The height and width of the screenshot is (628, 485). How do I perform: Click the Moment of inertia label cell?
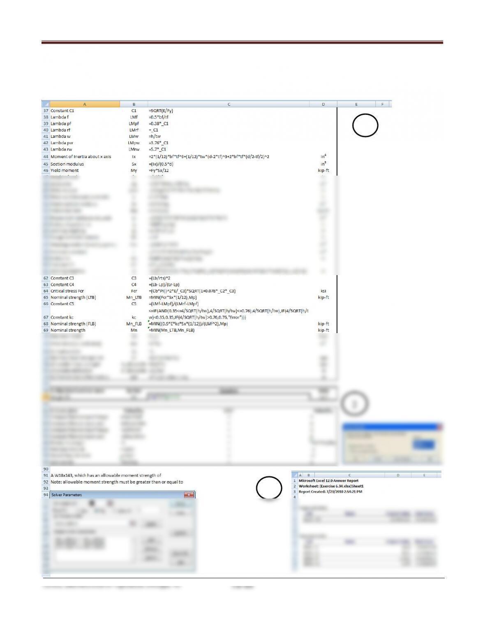click(85, 157)
